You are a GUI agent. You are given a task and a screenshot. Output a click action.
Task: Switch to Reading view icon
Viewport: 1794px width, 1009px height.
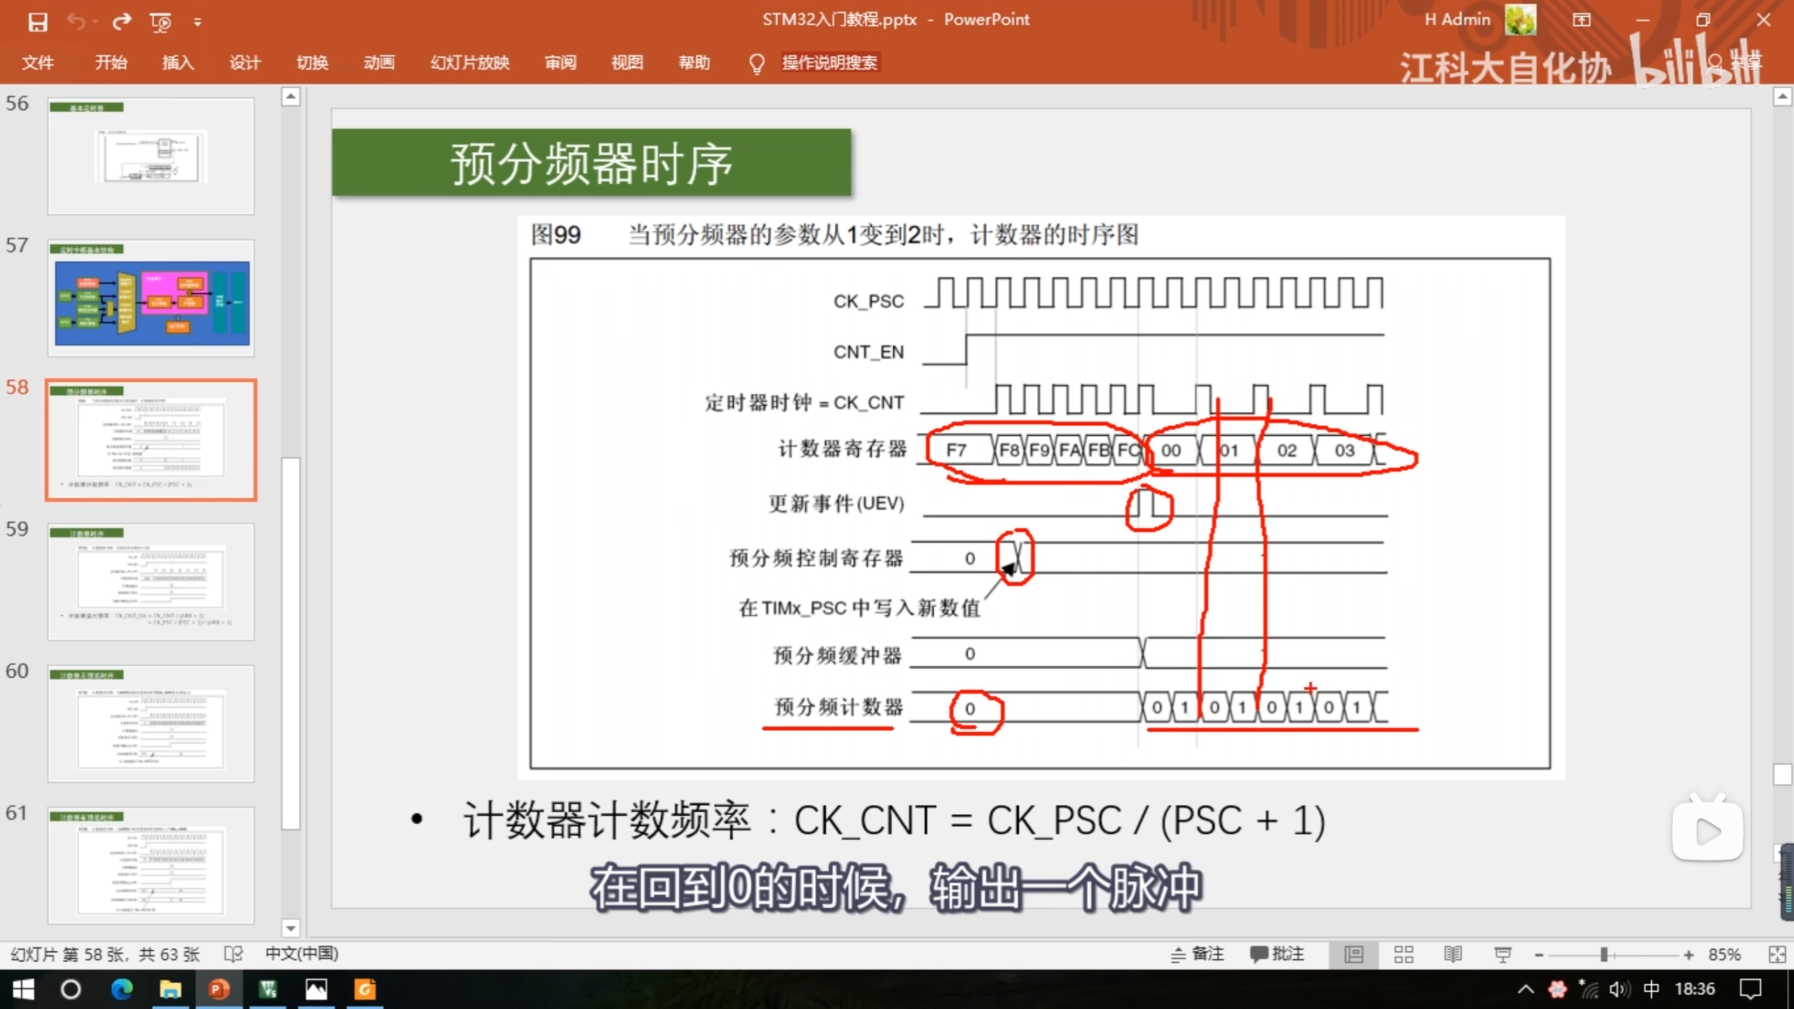(1453, 954)
